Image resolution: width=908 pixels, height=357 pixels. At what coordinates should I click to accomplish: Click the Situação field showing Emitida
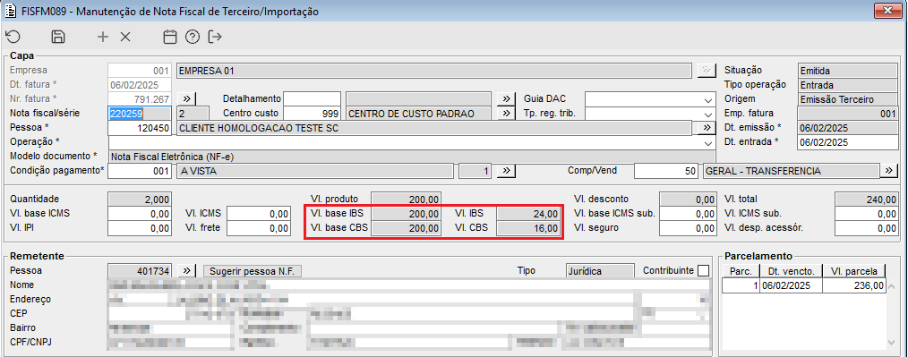pyautogui.click(x=847, y=71)
